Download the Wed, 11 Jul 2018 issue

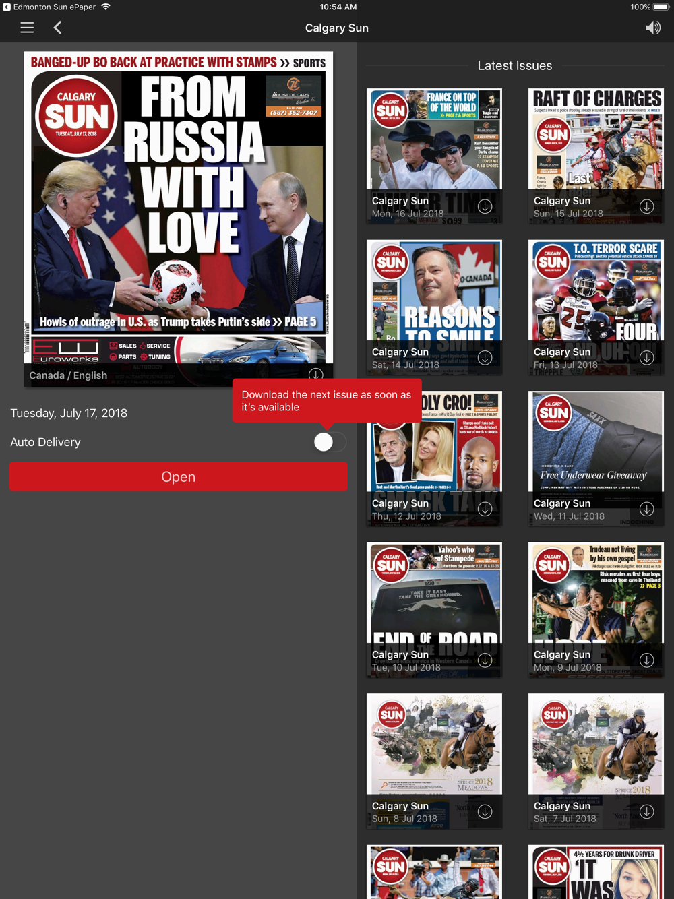[x=646, y=509]
